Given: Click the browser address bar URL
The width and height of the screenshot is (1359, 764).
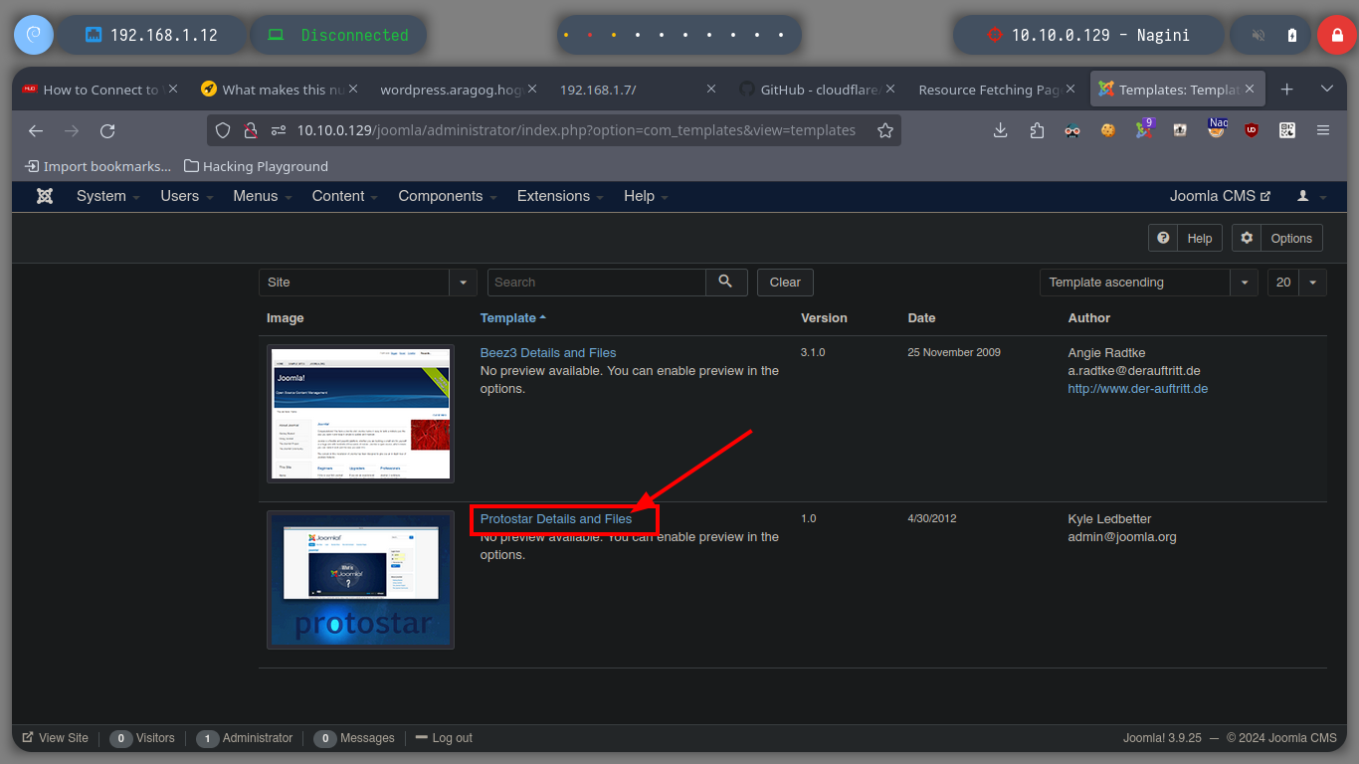Looking at the screenshot, I should tap(576, 130).
